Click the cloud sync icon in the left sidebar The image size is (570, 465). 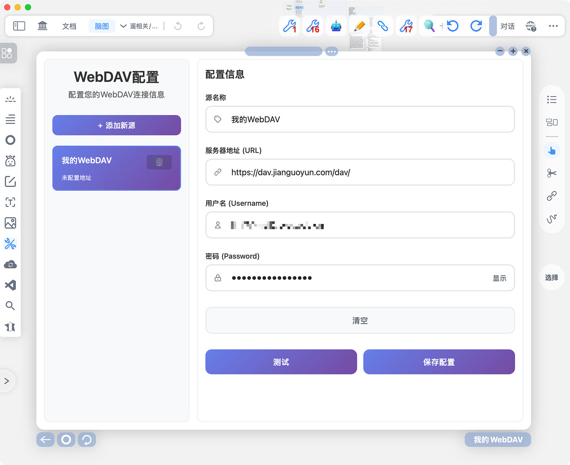click(10, 264)
